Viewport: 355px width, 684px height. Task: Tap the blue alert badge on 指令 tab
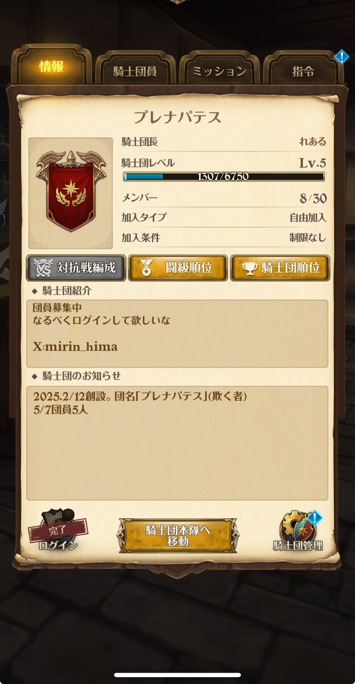[342, 56]
